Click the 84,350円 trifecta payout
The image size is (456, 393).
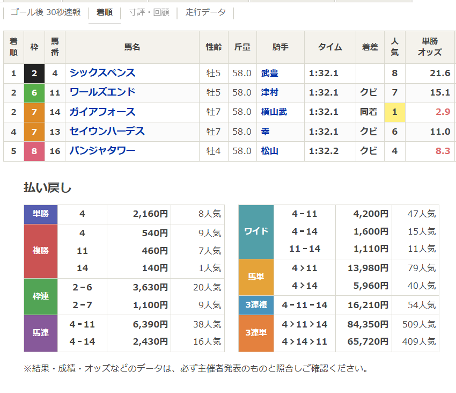tap(368, 324)
